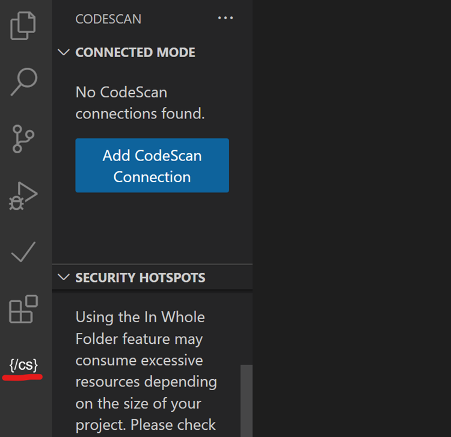Click the empty space under the connection button
The height and width of the screenshot is (437, 451).
pos(152,228)
